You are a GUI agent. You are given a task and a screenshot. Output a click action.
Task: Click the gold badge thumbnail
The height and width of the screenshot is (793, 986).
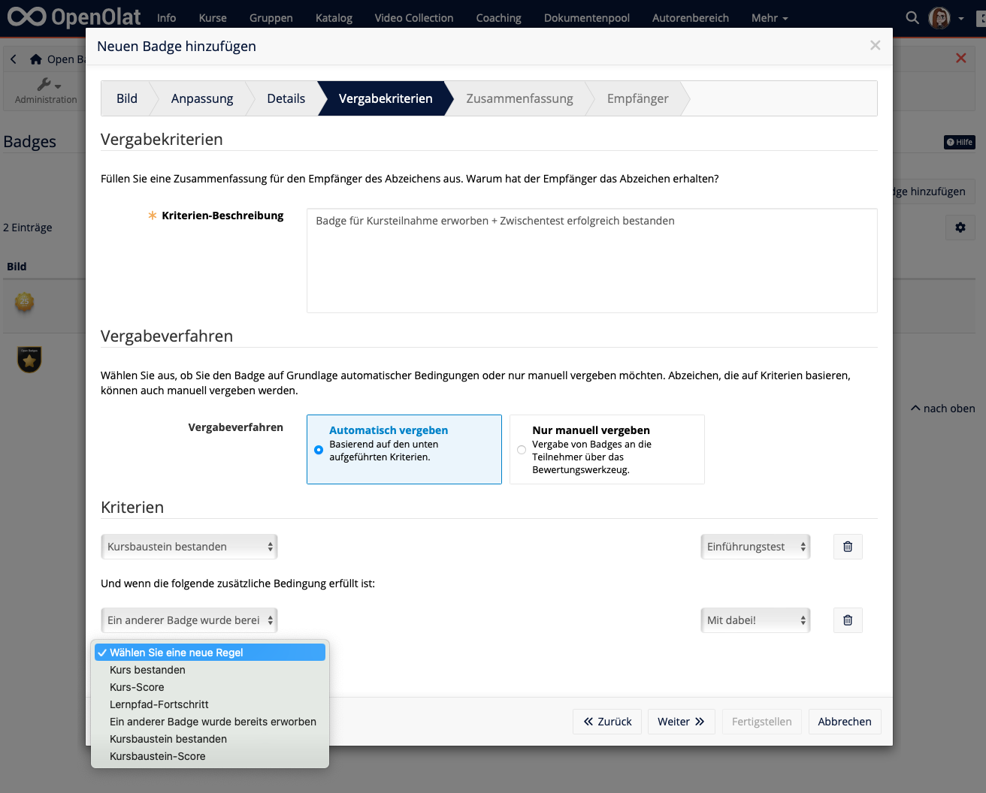tap(25, 302)
